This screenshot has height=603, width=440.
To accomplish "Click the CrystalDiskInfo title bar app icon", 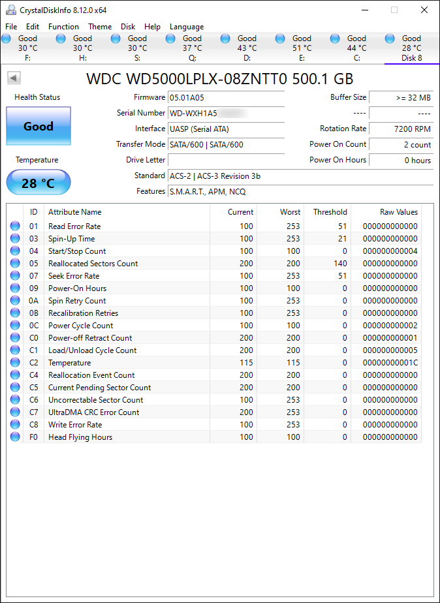I will click(10, 10).
